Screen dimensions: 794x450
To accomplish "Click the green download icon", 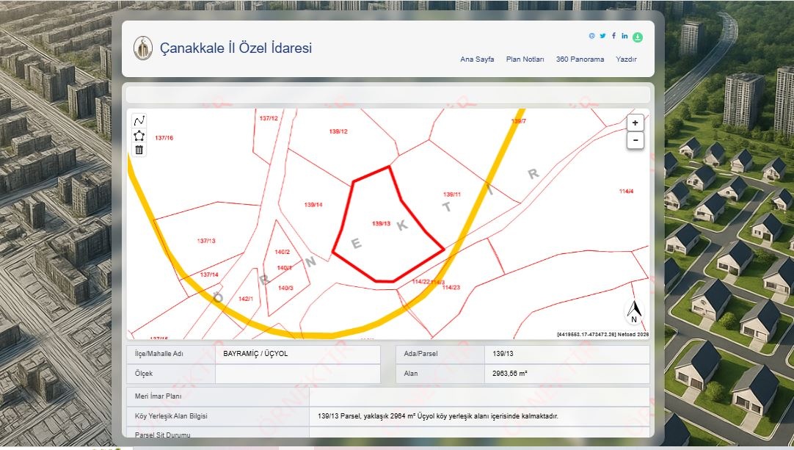I will [638, 37].
